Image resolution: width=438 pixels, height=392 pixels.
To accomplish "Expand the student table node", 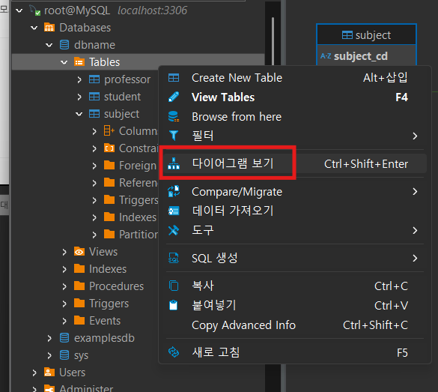I will tap(79, 97).
